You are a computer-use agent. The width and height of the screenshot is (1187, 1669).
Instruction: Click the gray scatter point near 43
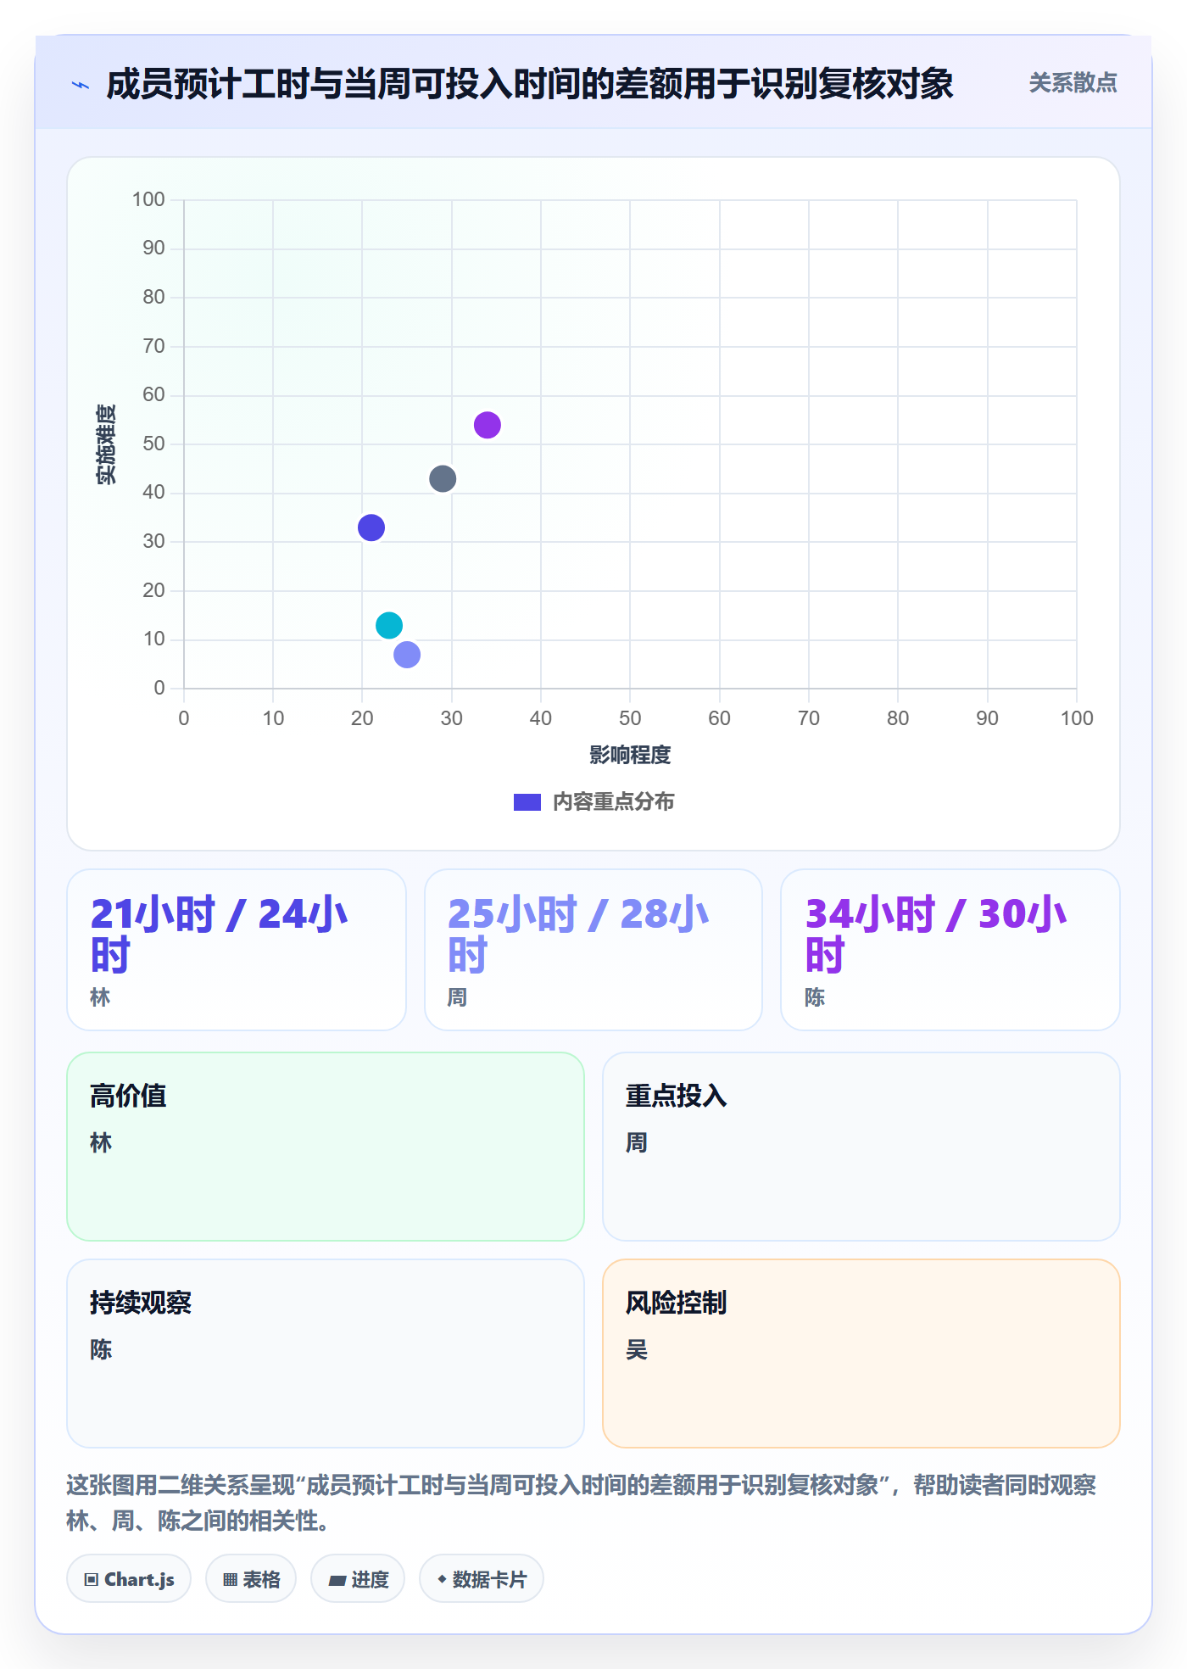tap(443, 479)
